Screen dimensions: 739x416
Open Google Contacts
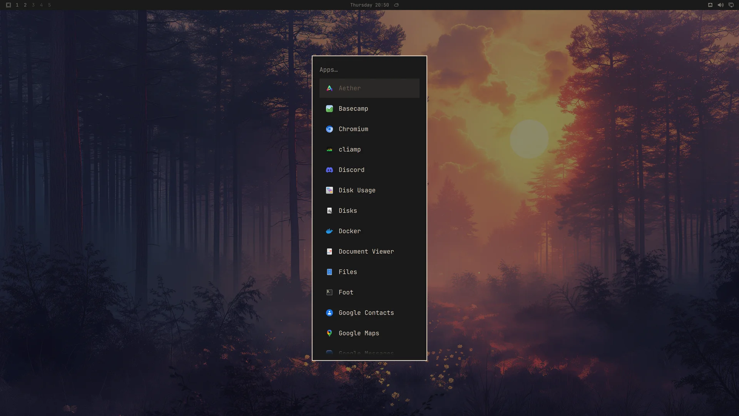(x=369, y=313)
